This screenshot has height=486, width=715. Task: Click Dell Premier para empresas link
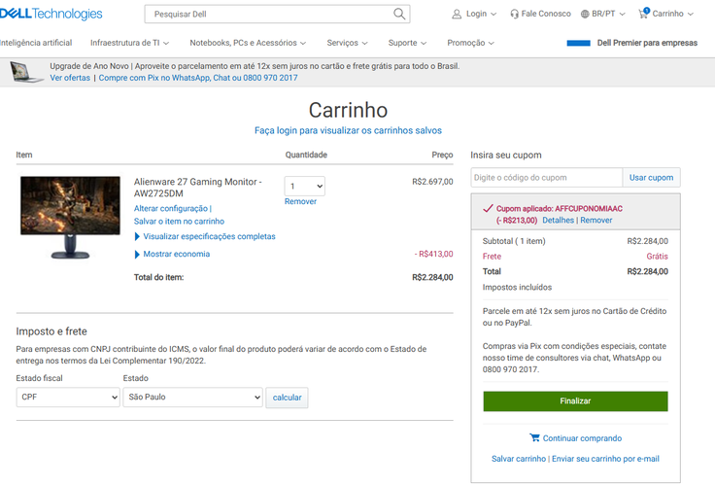[647, 43]
